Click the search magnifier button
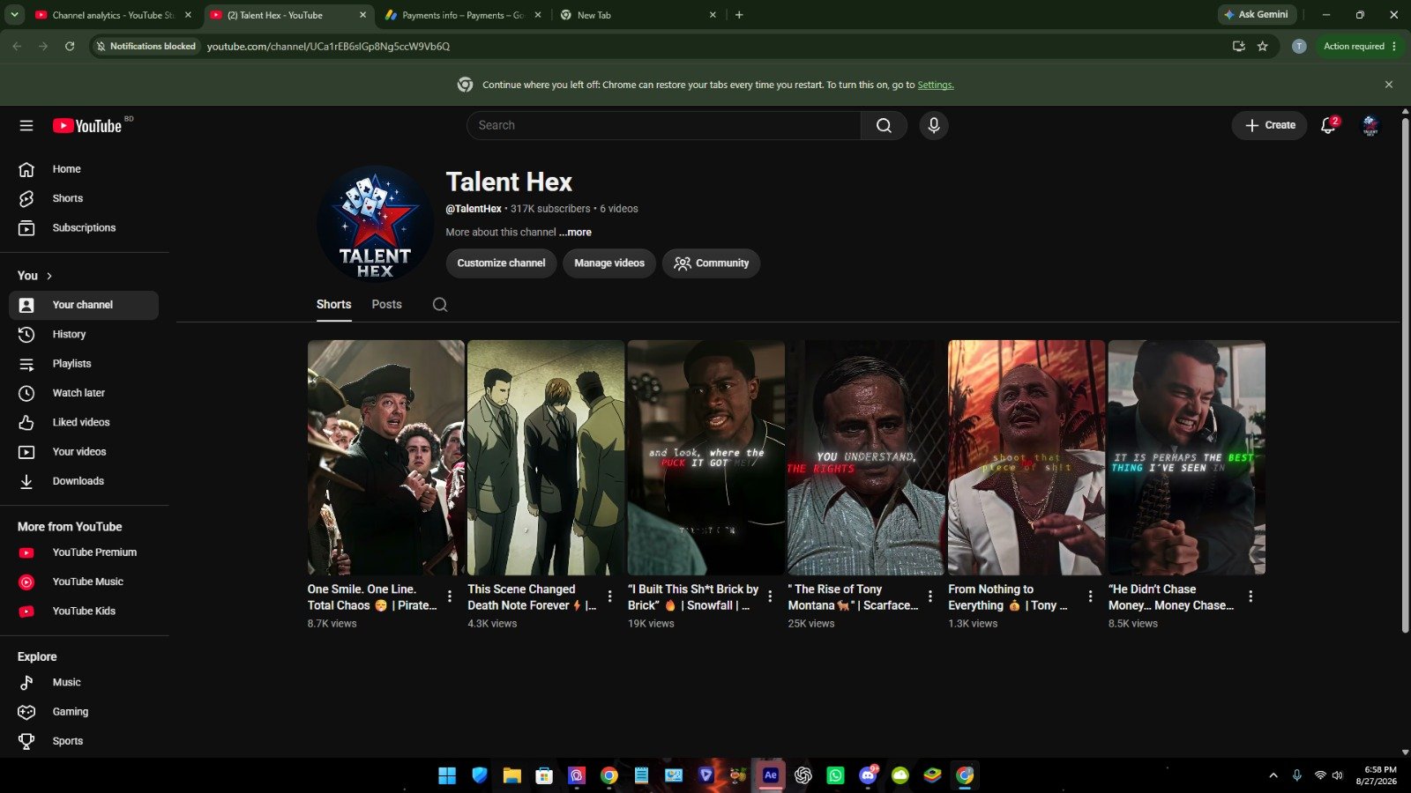Image resolution: width=1411 pixels, height=793 pixels. point(884,125)
